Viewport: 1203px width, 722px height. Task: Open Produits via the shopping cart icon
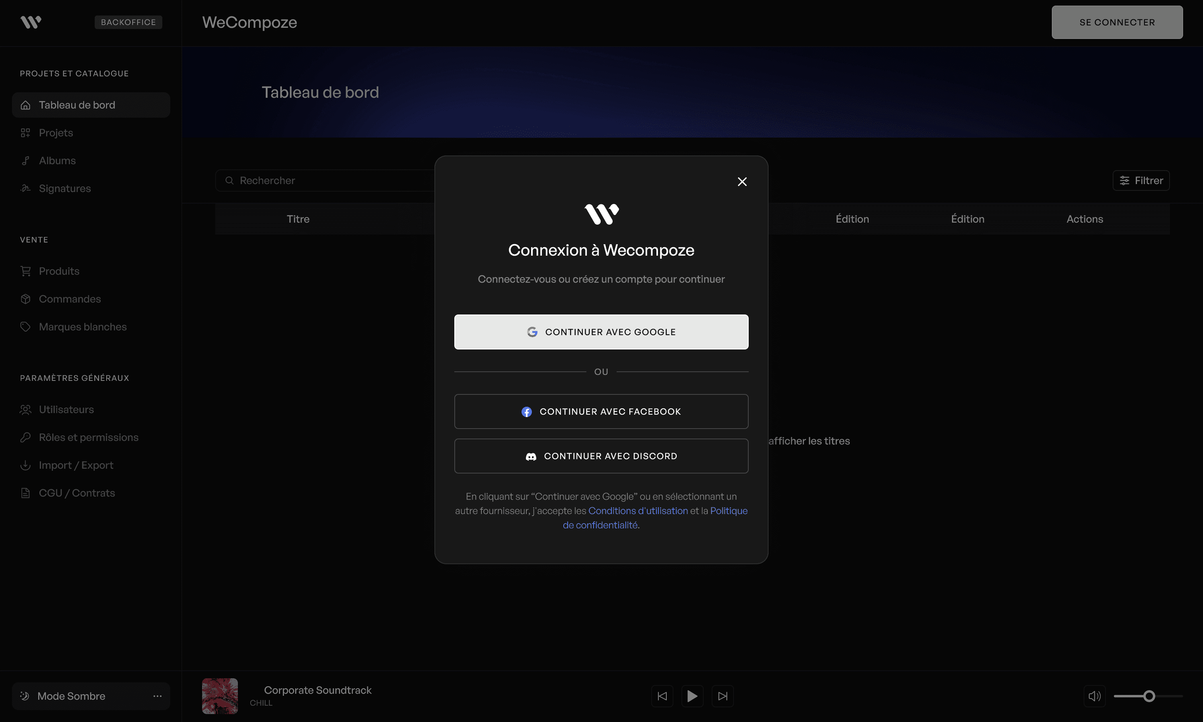pos(26,271)
